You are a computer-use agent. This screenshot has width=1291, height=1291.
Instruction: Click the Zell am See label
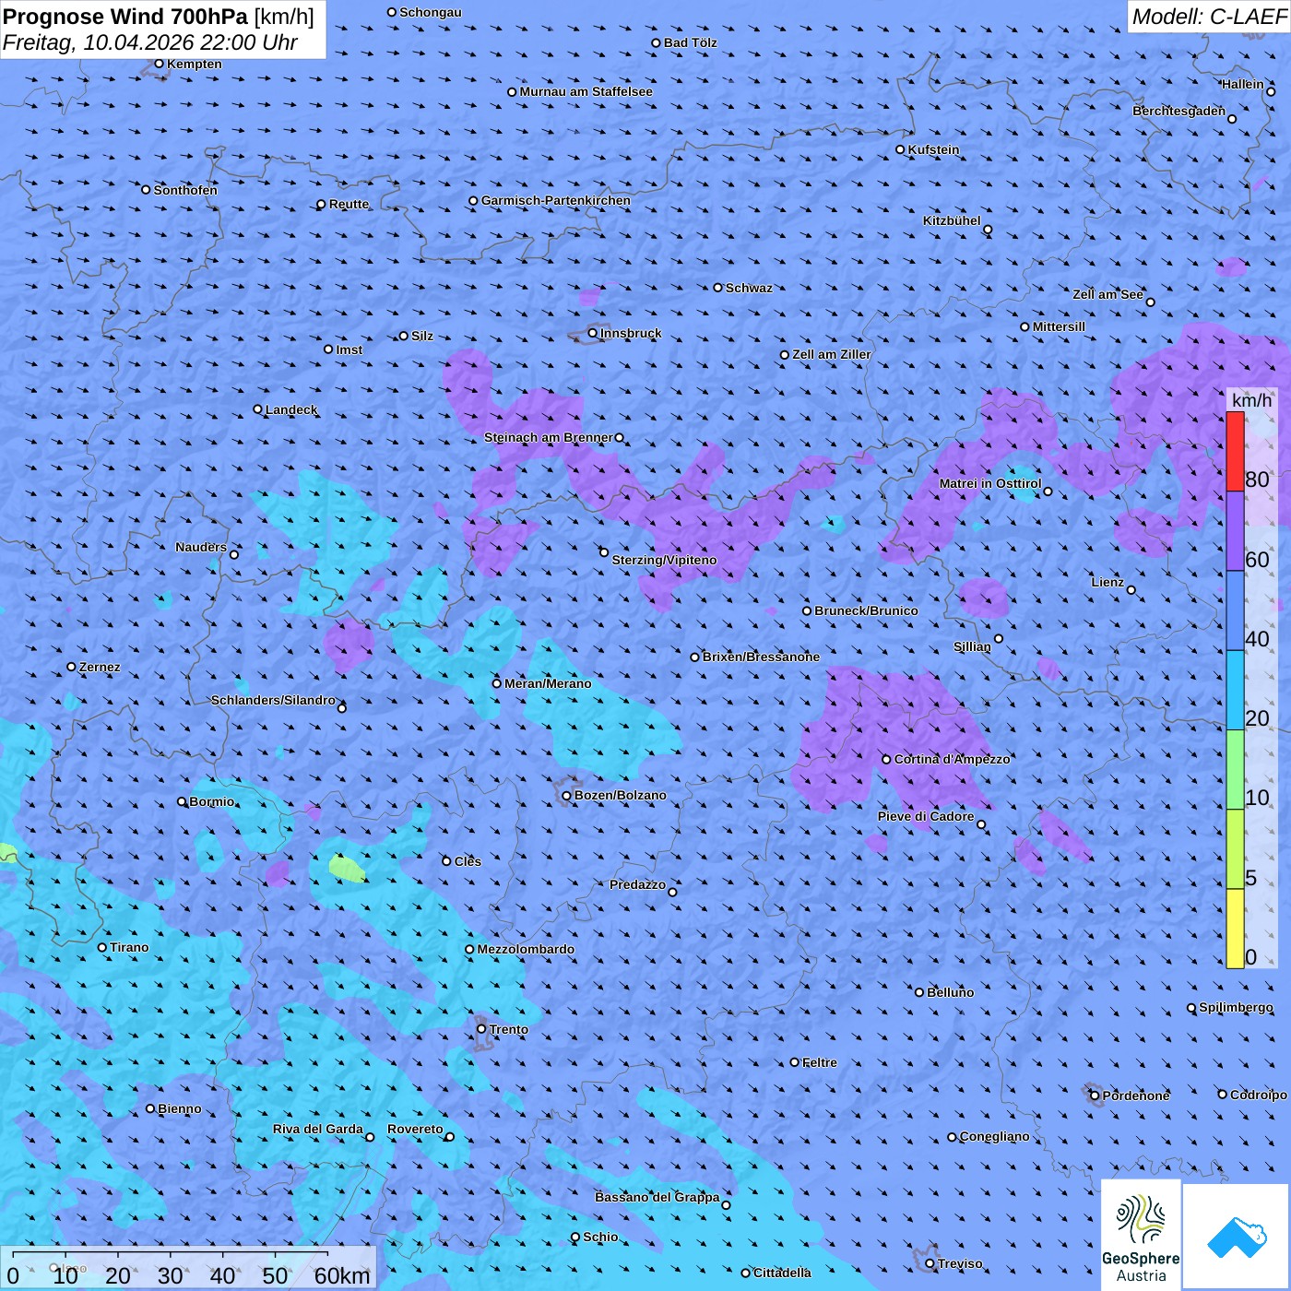click(x=1107, y=294)
